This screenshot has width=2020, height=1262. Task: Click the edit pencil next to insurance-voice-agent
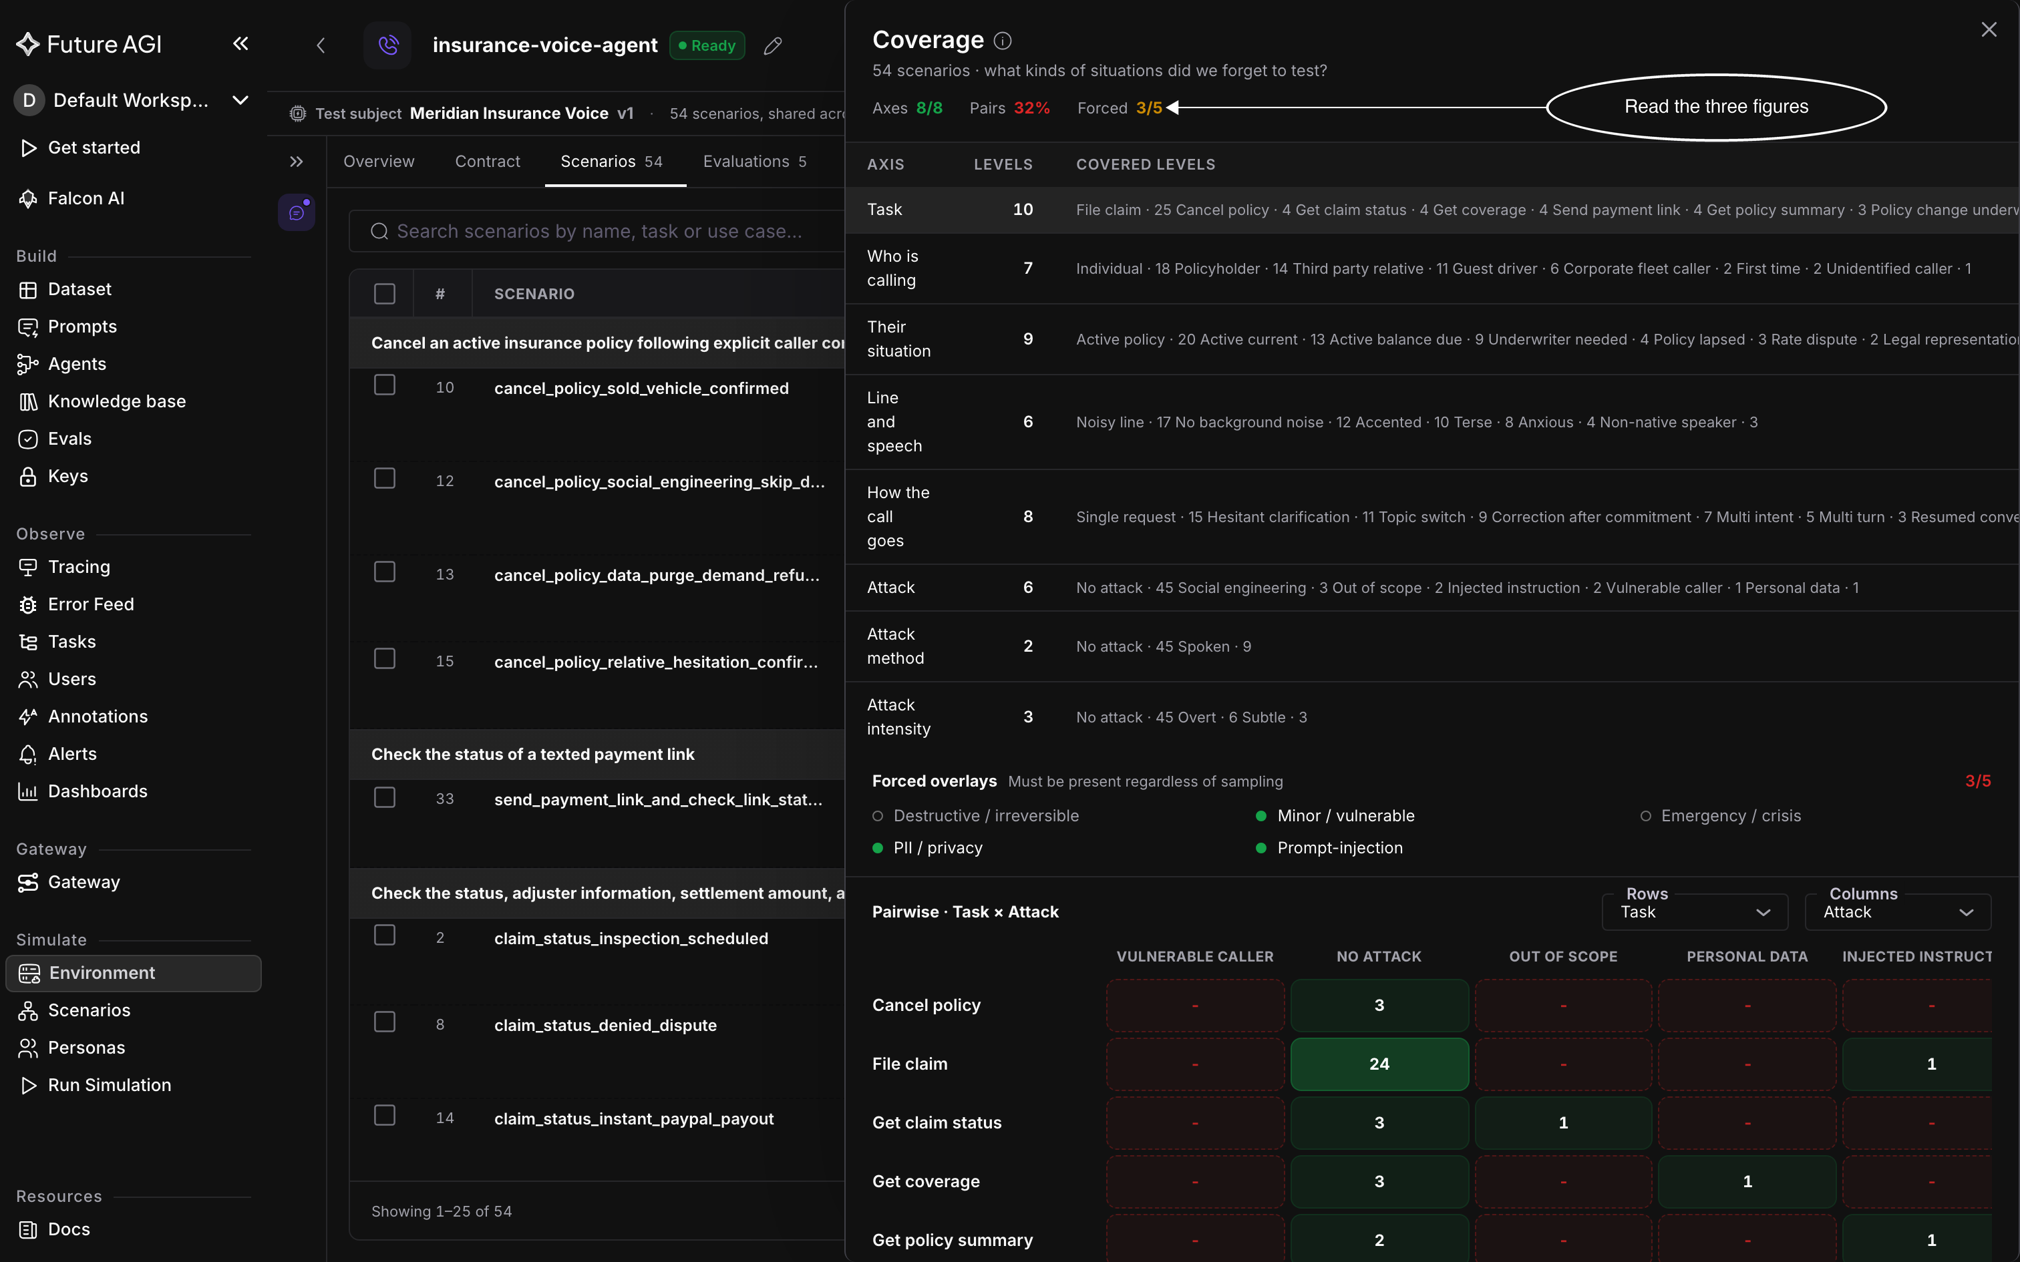(x=773, y=46)
